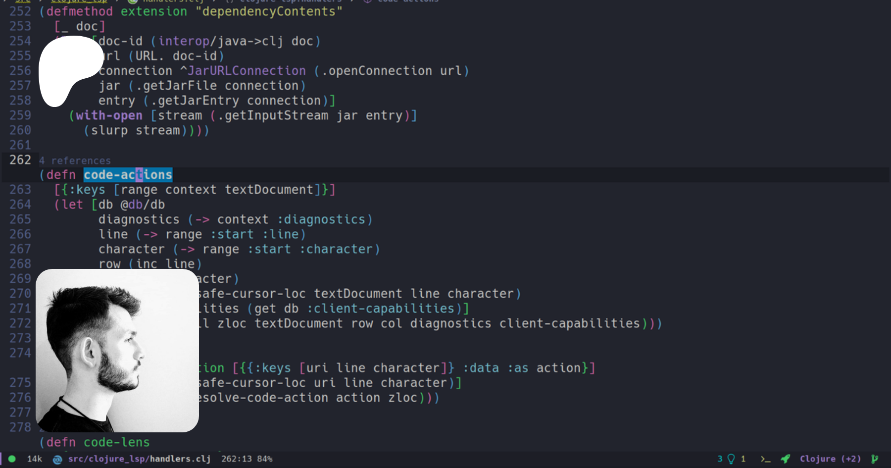Click the webcam thumbnail of the man

[x=117, y=351]
